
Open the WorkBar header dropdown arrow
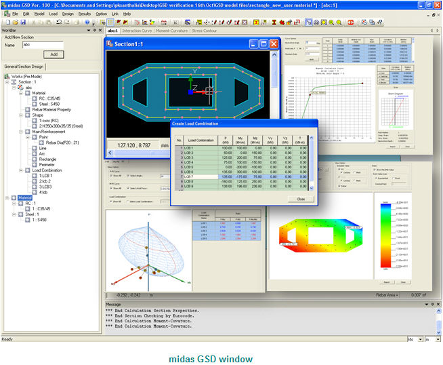89,30
